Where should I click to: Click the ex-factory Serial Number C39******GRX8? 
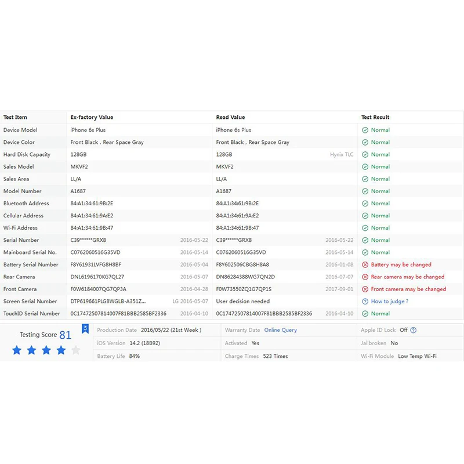coord(88,240)
